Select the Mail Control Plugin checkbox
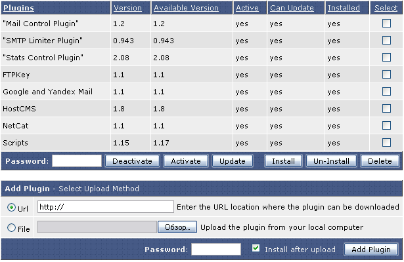The height and width of the screenshot is (262, 404). click(386, 24)
